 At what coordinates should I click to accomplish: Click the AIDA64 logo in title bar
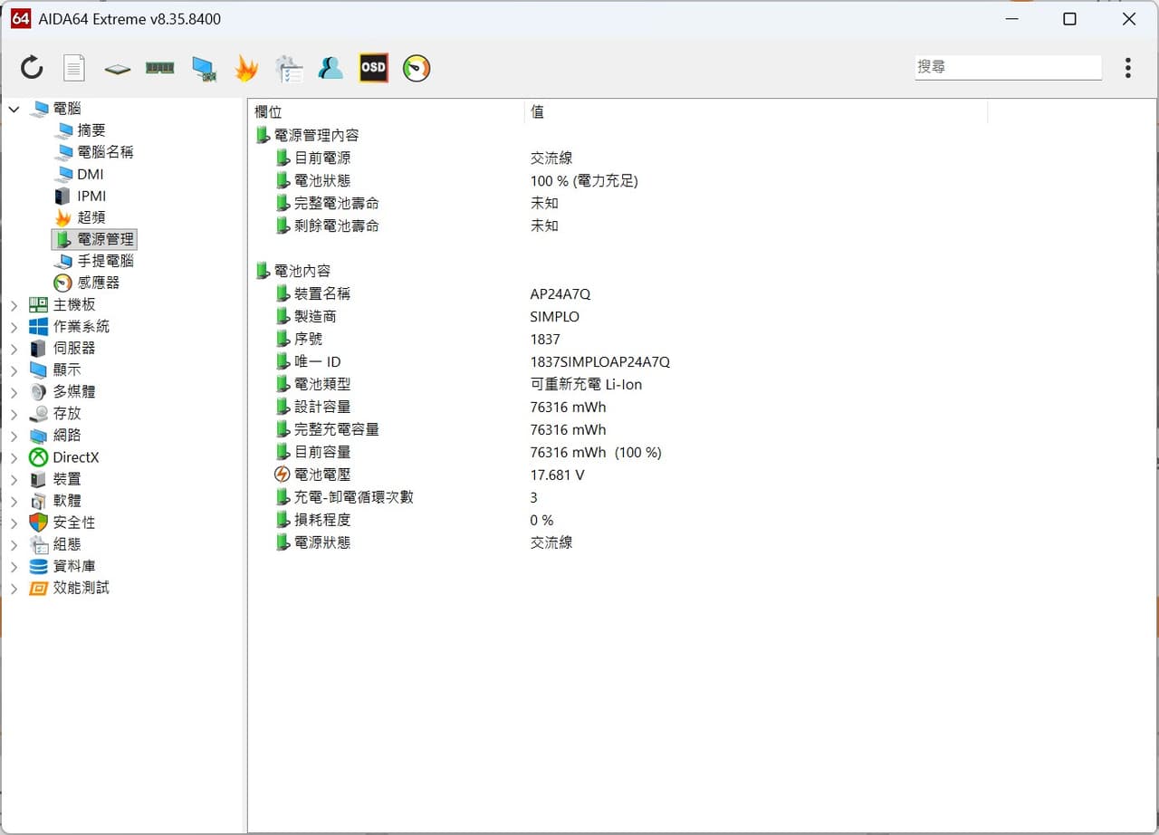point(20,18)
